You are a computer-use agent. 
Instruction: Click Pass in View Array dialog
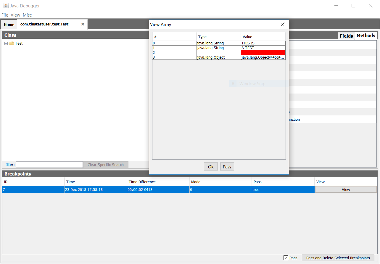pos(227,167)
